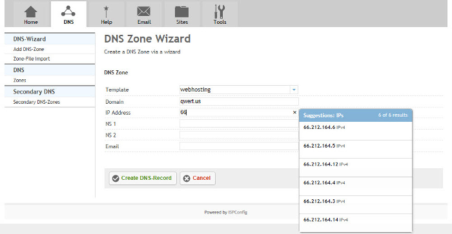Switch to the DNS tab
Image resolution: width=452 pixels, height=234 pixels.
68,14
